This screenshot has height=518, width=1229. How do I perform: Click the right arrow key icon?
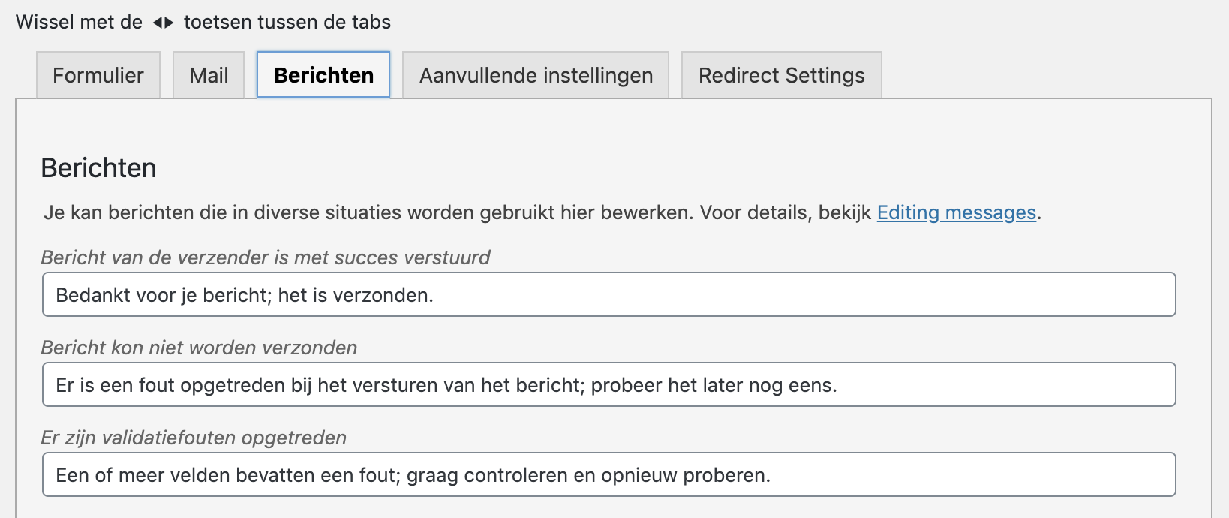pos(169,23)
